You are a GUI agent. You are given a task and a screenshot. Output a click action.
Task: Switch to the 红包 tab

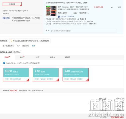[22, 57]
